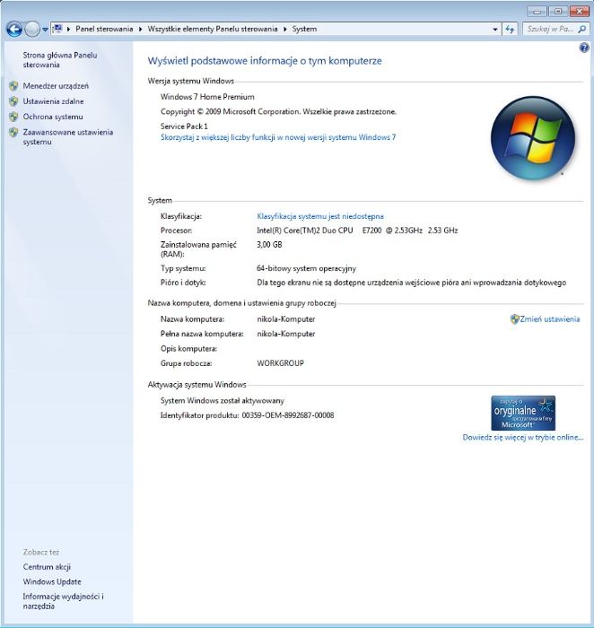
Task: Click shield icon next to Zmień ustawienia
Action: point(515,318)
